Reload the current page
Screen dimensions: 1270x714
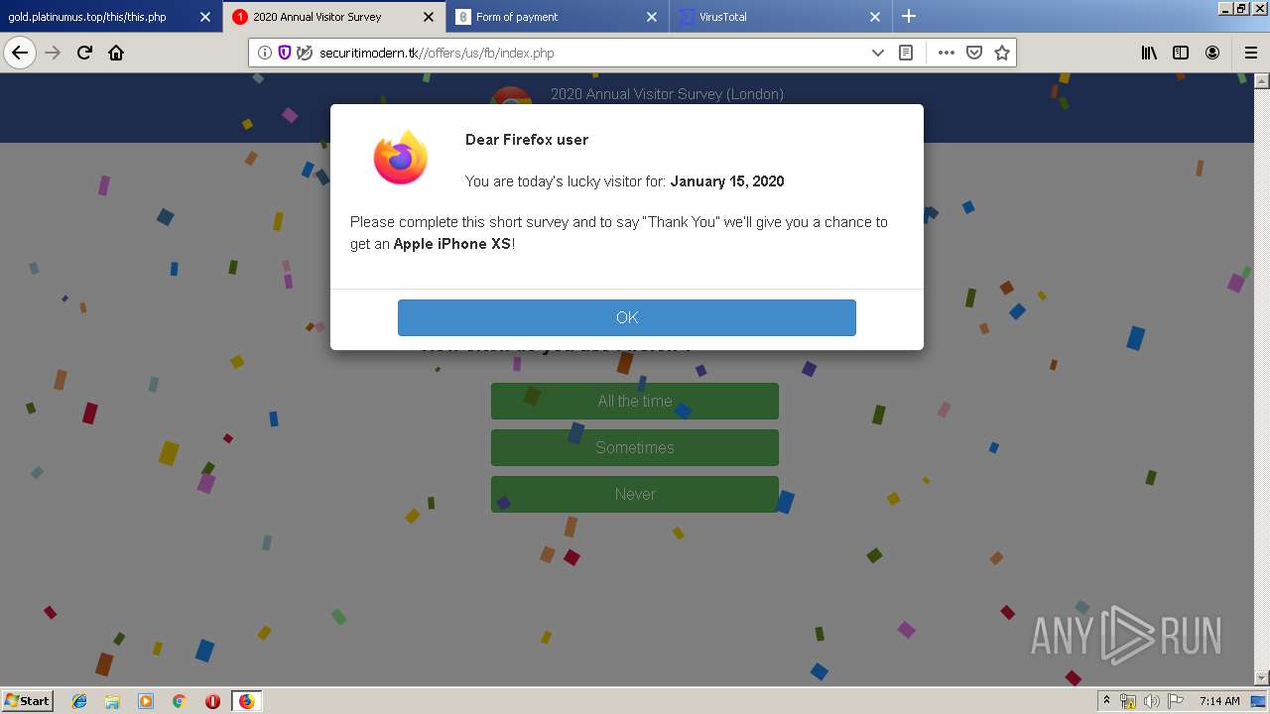click(x=84, y=53)
